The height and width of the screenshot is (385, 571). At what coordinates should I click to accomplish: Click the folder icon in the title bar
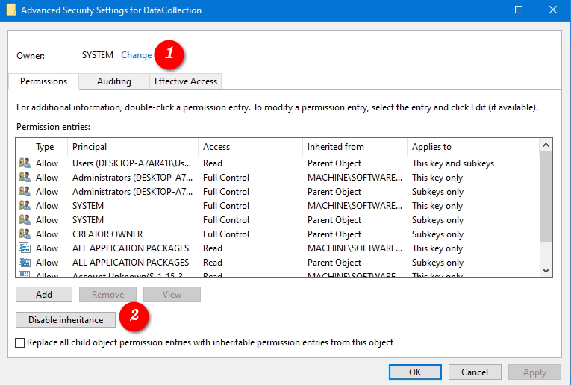(11, 10)
